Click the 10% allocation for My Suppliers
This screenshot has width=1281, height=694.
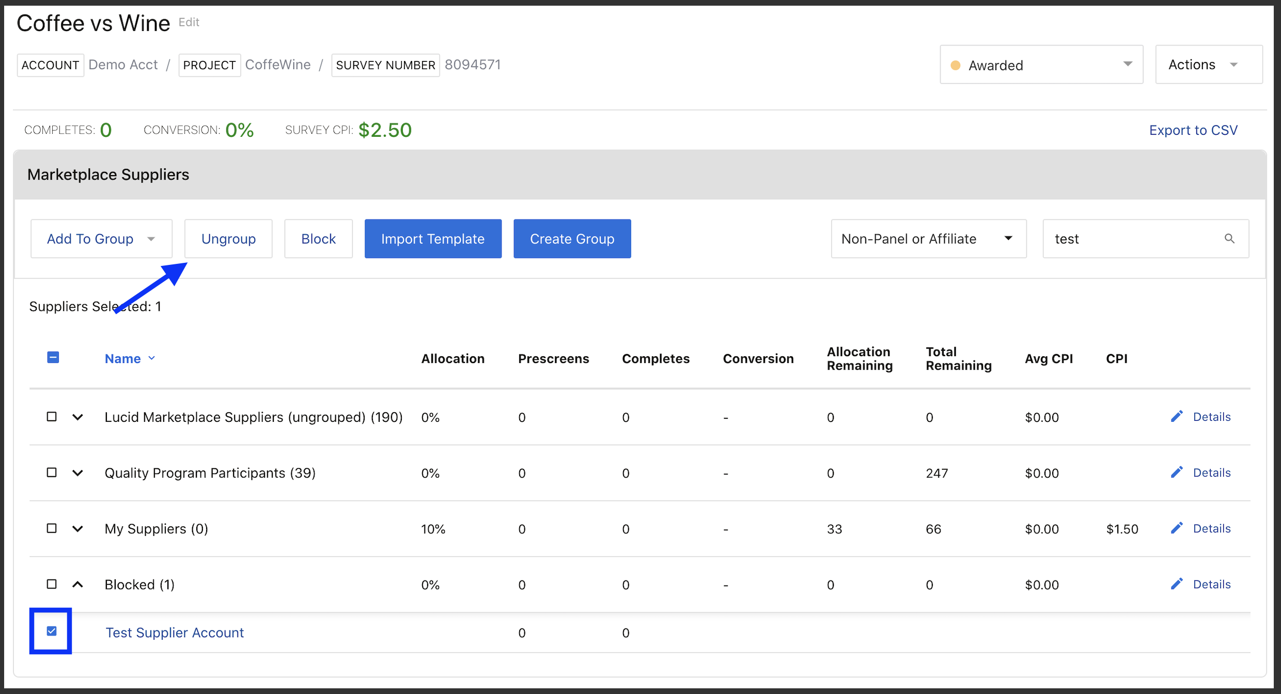pyautogui.click(x=433, y=529)
